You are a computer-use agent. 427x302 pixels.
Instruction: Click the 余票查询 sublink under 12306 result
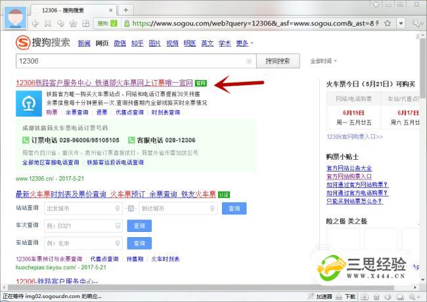76,112
